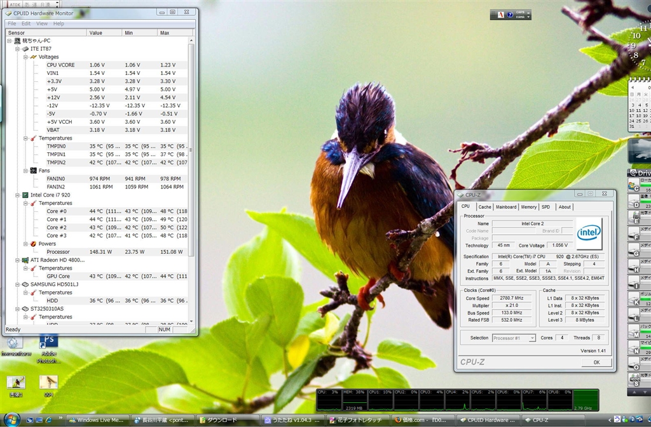Switch to the About tab in CPU-Z
Viewport: 651px width, 427px height.
pos(565,207)
